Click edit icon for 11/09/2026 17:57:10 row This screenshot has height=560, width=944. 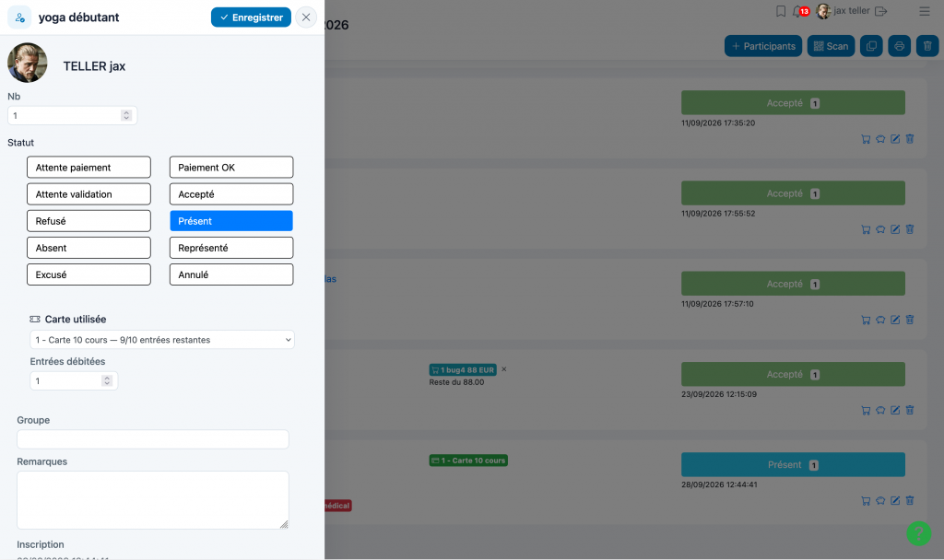[x=895, y=320]
